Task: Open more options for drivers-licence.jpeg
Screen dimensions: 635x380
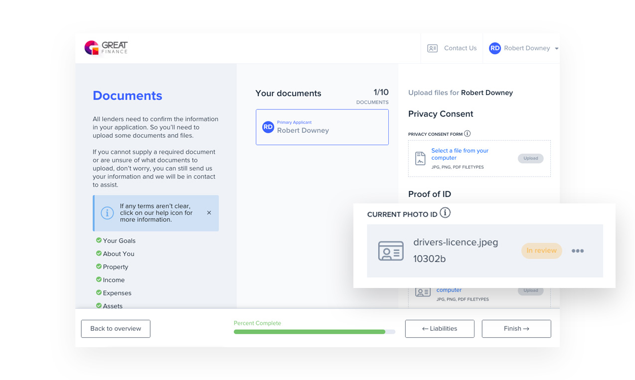Action: (x=578, y=251)
